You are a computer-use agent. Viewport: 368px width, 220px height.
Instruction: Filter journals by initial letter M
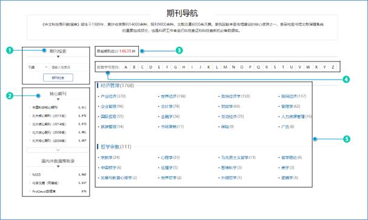[x=225, y=67]
